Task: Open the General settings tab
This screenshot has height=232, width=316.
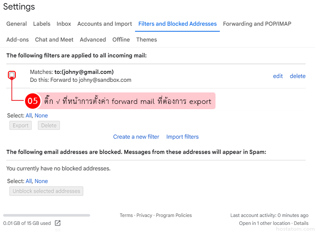Action: tap(17, 24)
